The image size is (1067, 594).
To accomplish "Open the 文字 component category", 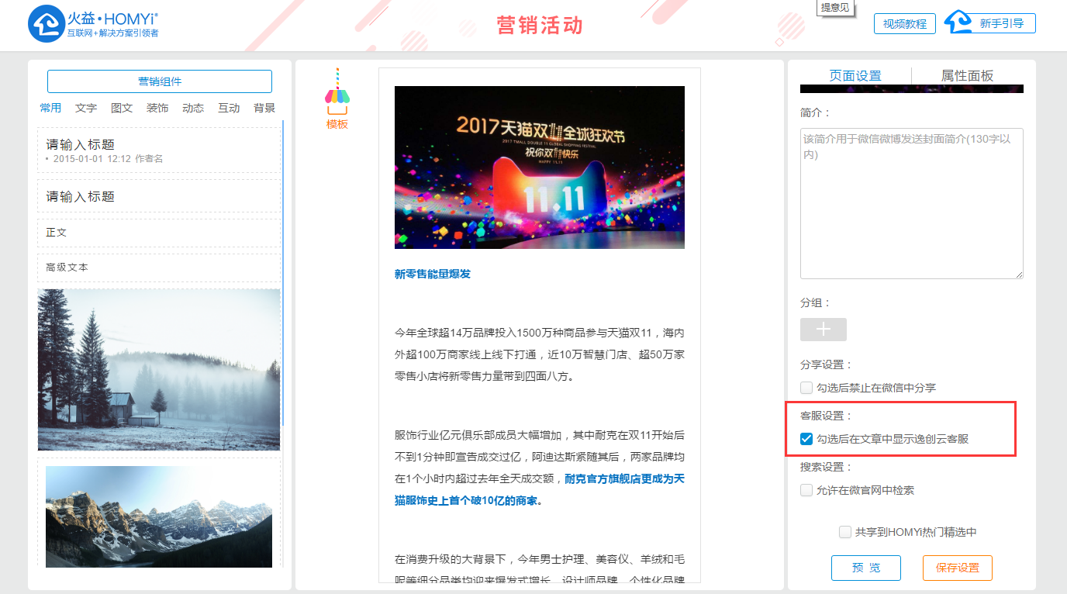I will [x=86, y=108].
